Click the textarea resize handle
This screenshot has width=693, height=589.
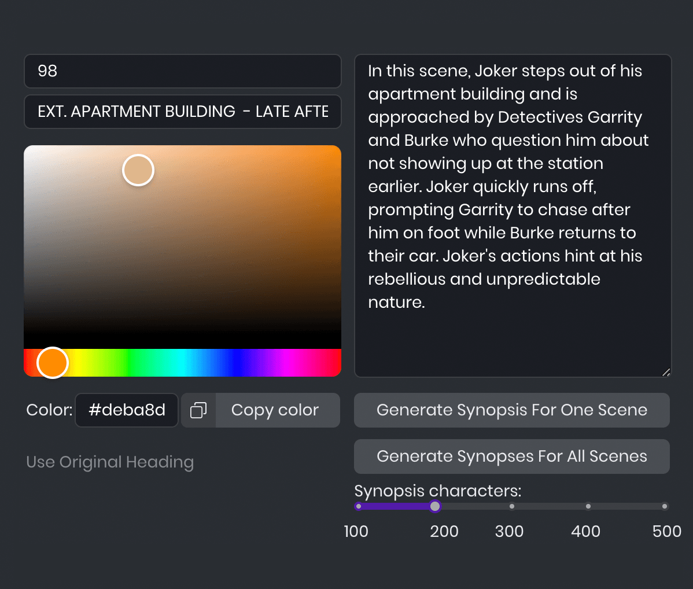tap(666, 371)
